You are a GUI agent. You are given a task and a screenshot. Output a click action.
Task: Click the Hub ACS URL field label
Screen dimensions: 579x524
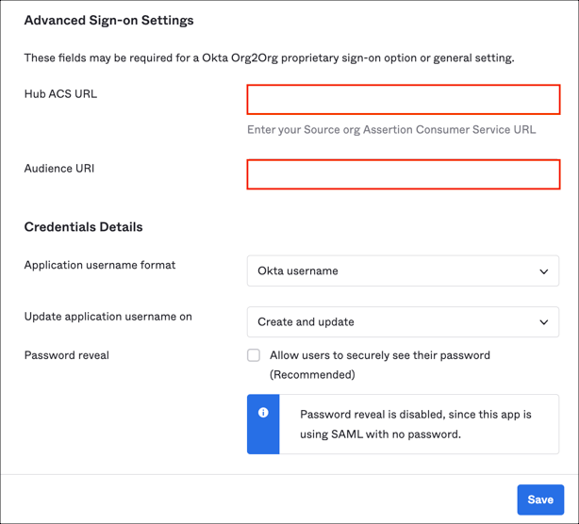60,94
